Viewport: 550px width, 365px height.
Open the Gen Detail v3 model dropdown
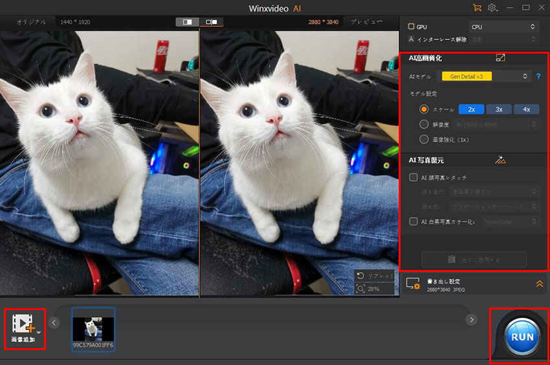point(483,76)
